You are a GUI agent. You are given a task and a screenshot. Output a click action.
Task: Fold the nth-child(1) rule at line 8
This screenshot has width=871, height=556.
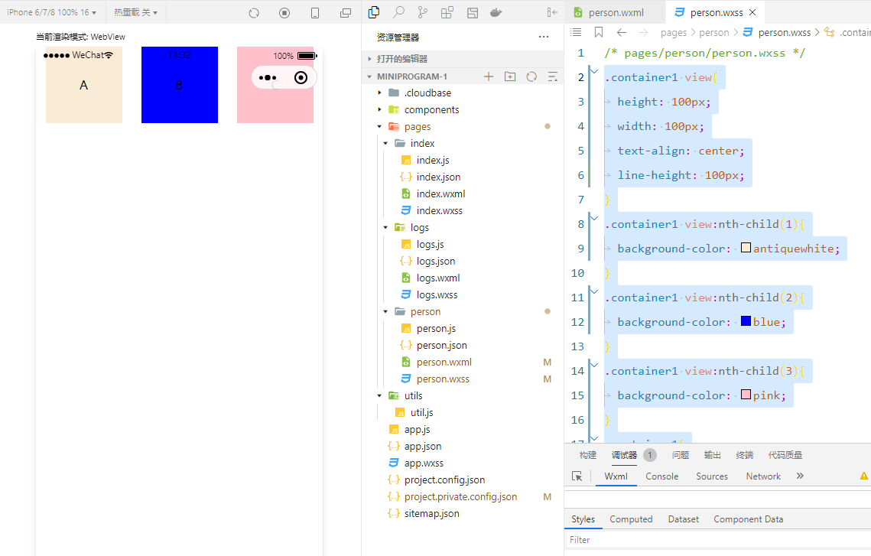pyautogui.click(x=594, y=218)
